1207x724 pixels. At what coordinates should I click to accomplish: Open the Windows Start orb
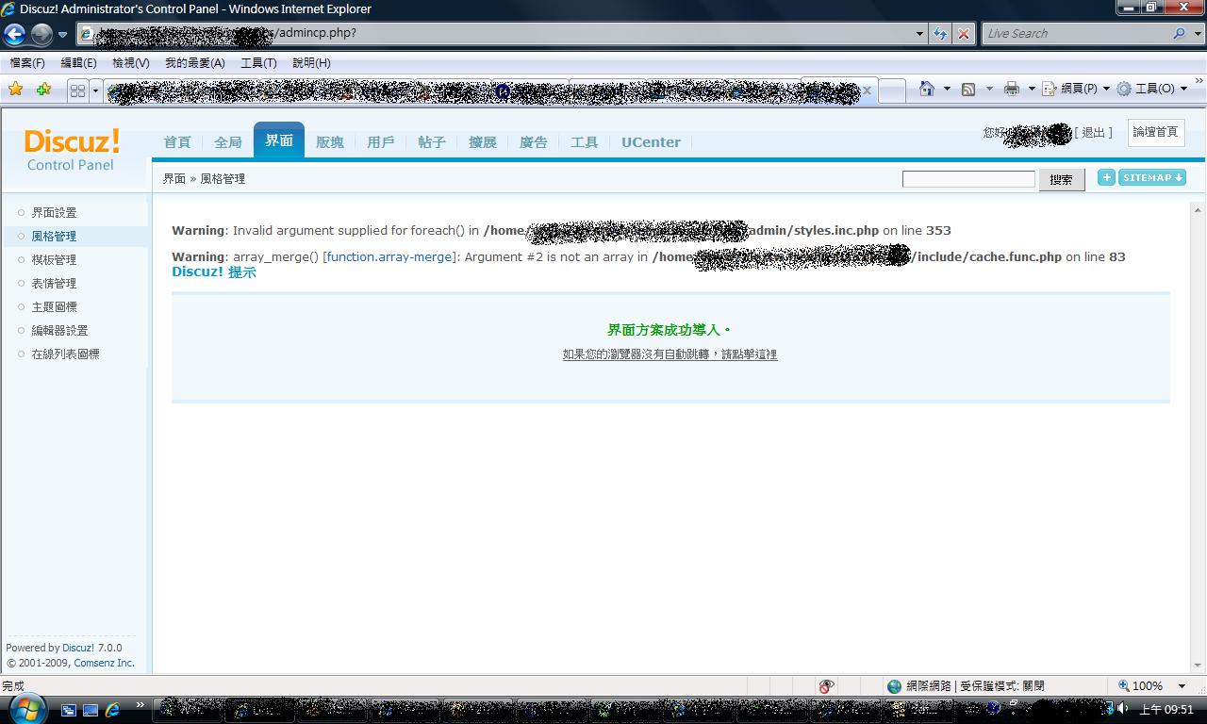tap(26, 707)
